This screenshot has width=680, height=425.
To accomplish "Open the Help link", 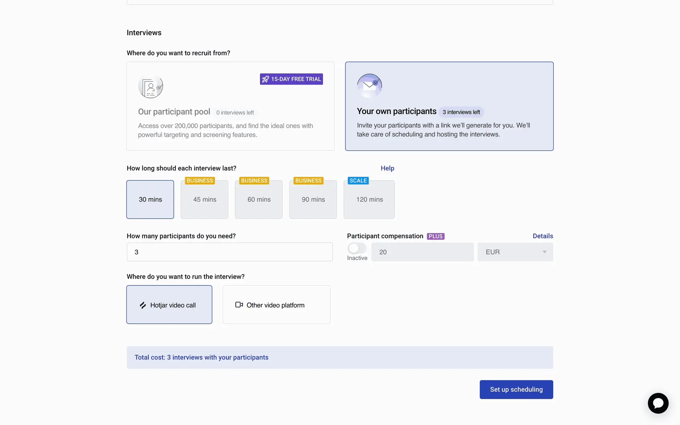I will (x=387, y=168).
